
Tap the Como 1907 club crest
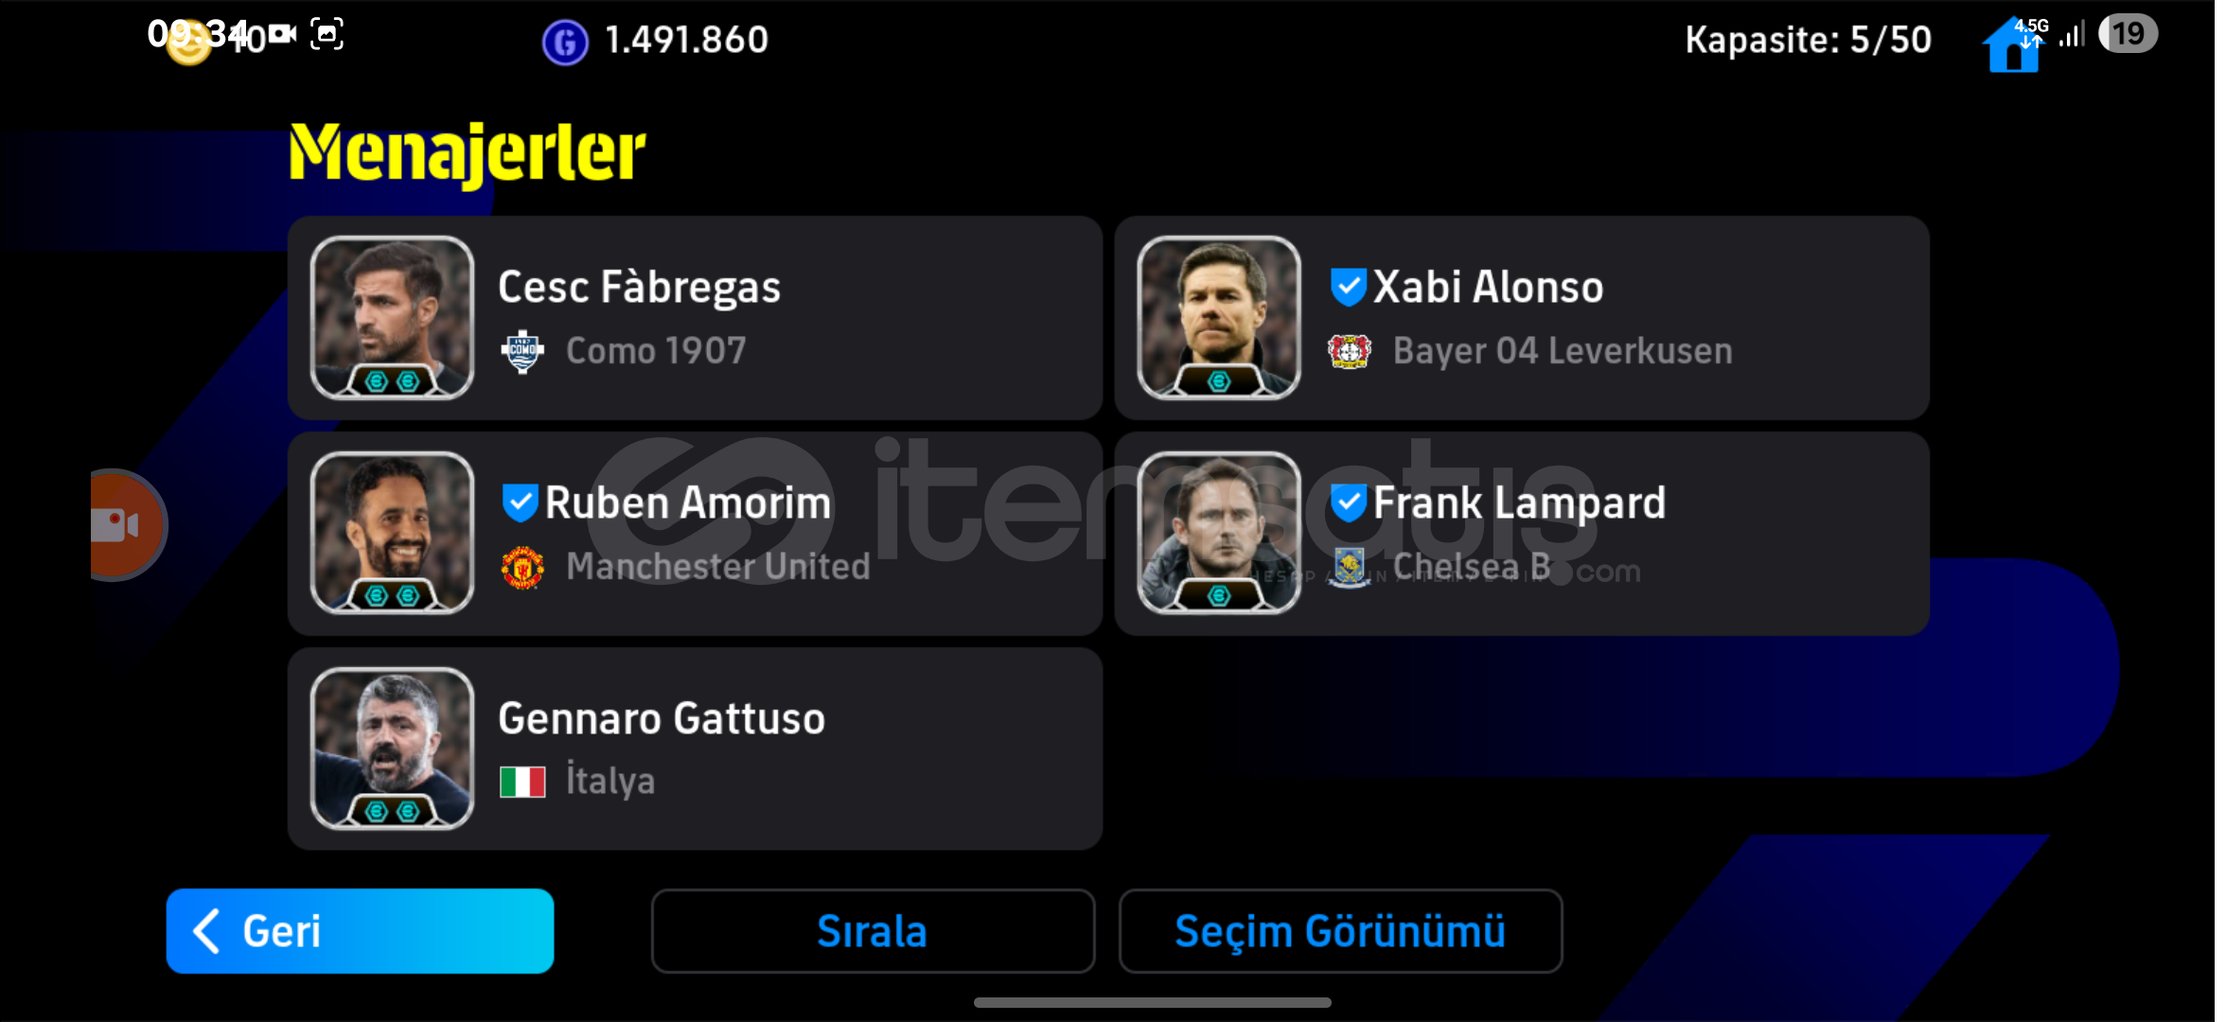click(522, 352)
